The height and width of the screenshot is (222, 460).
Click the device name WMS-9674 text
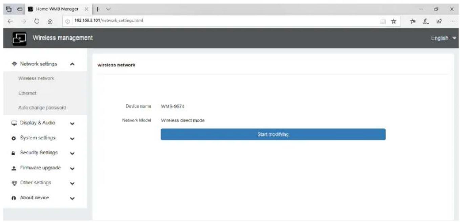tap(173, 106)
